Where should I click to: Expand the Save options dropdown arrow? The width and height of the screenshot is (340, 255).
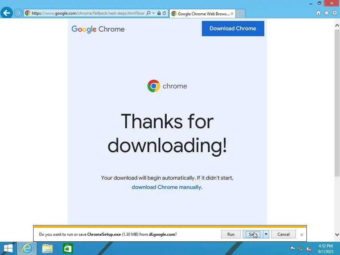pyautogui.click(x=266, y=234)
